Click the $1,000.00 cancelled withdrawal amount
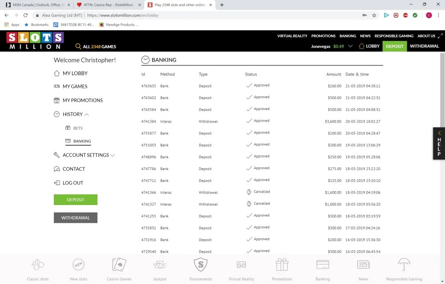445x284 pixels. [x=333, y=204]
